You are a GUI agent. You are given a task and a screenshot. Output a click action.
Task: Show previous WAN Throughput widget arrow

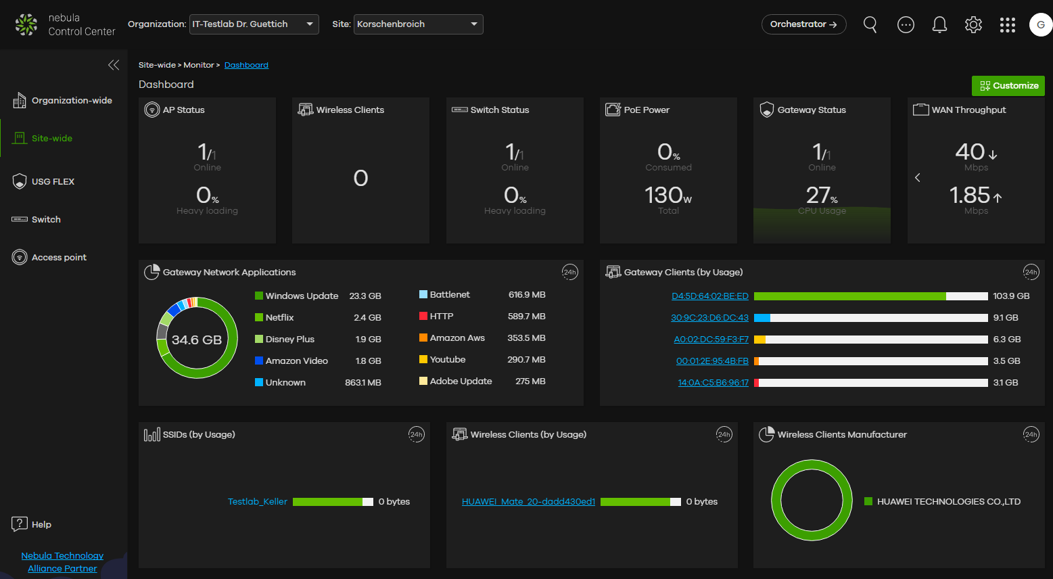[x=918, y=178]
